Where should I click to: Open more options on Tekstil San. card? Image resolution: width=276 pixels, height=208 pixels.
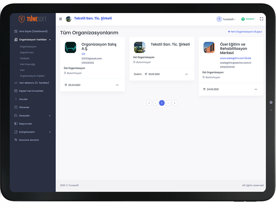(x=187, y=74)
